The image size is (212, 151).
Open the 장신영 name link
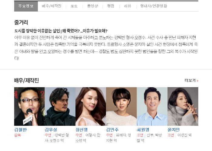pos(81,130)
